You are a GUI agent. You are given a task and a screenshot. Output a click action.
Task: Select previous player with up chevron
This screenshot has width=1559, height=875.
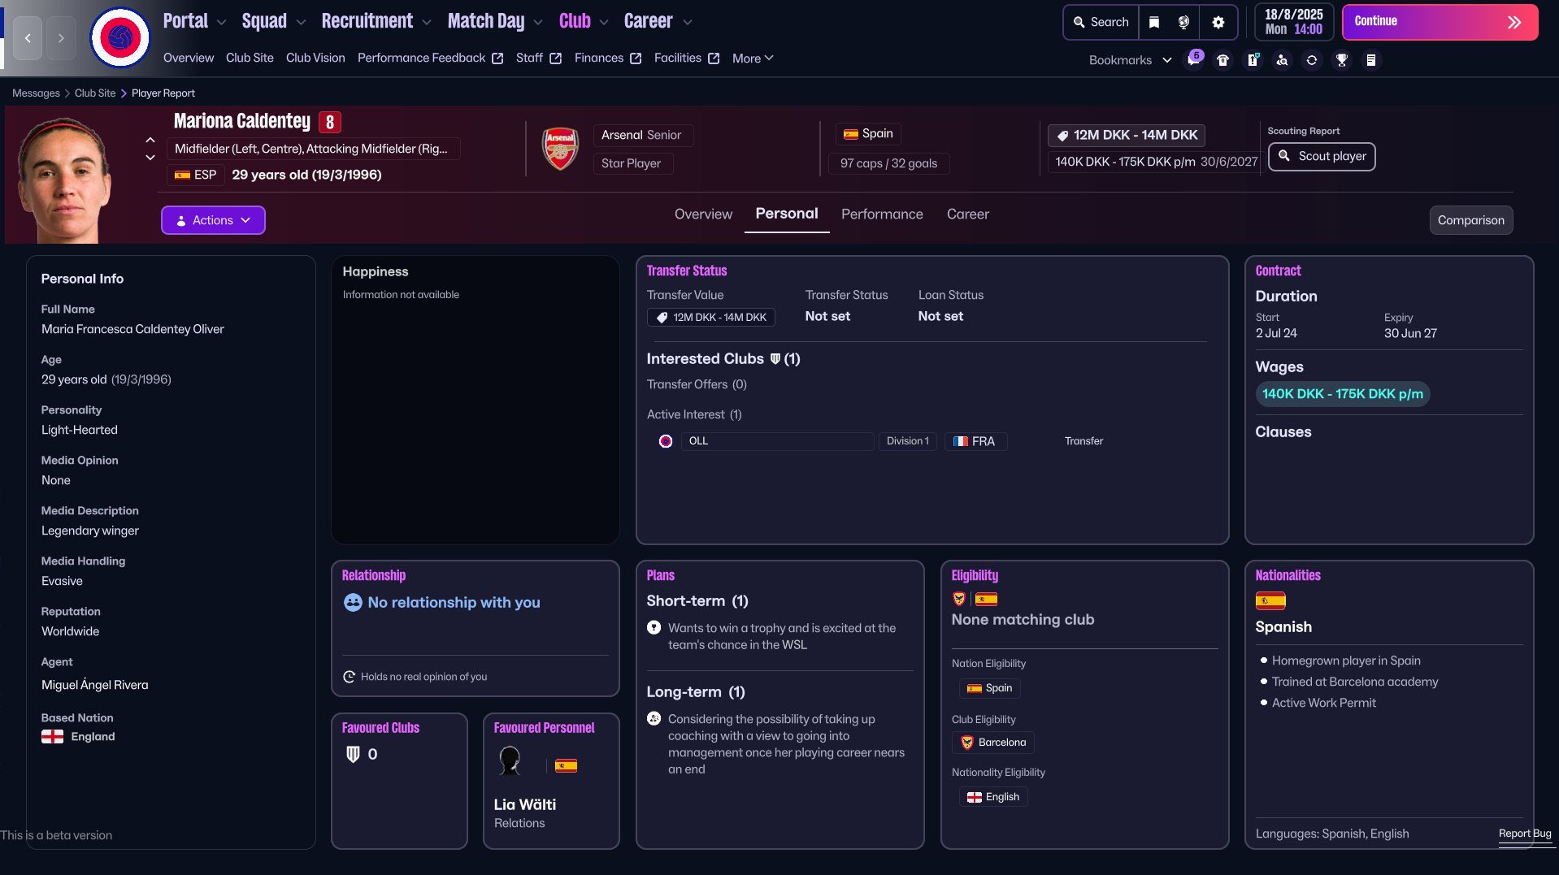(x=150, y=141)
